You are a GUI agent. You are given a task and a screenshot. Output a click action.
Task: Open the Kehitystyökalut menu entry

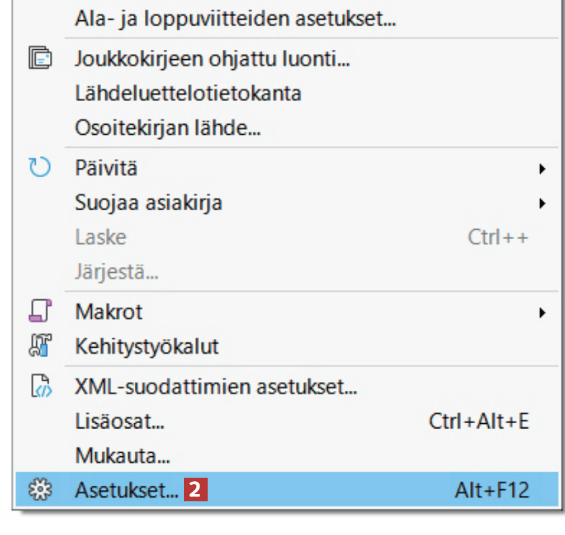pyautogui.click(x=147, y=347)
